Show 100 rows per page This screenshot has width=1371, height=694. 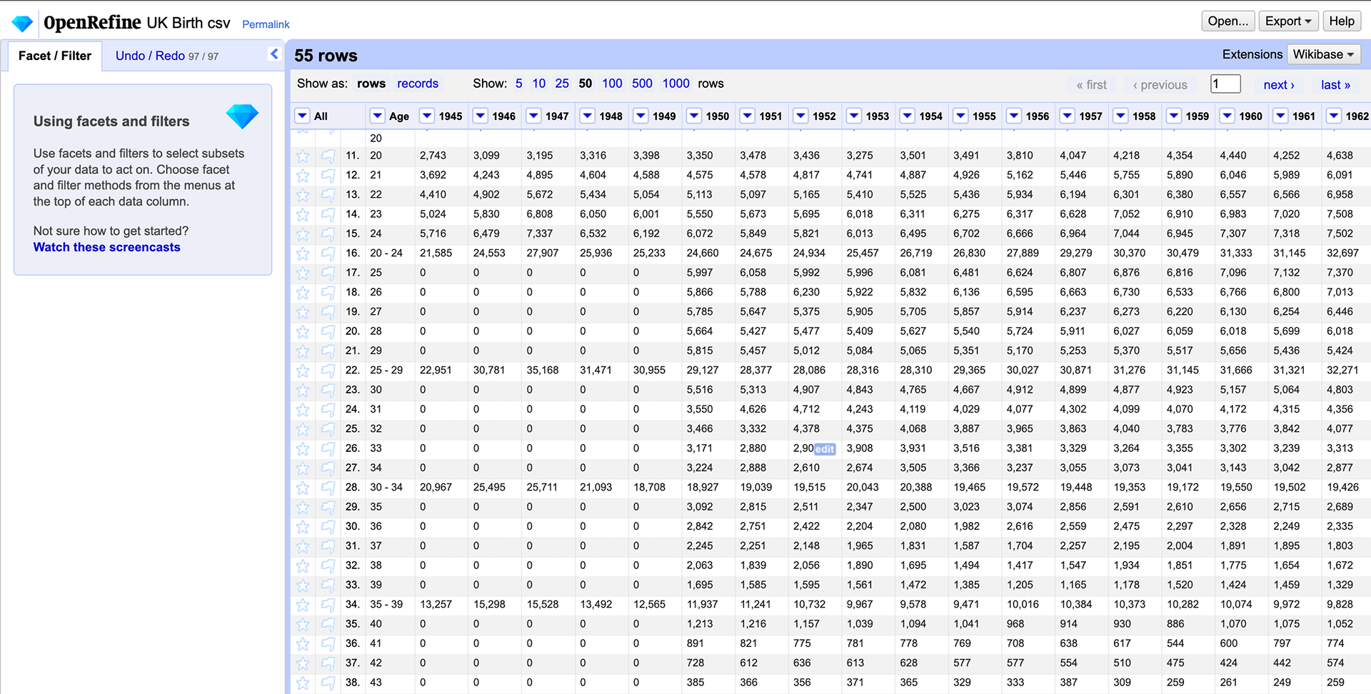(x=612, y=84)
